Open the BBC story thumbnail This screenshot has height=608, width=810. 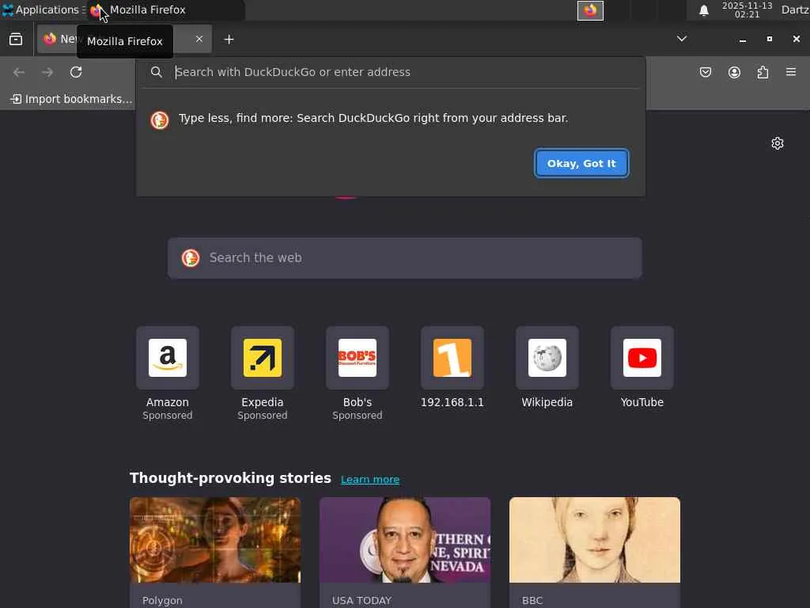pos(595,540)
